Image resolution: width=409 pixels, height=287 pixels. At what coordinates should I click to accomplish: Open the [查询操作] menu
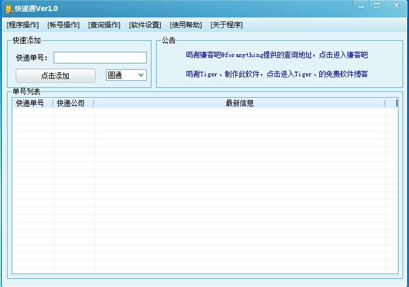point(104,25)
